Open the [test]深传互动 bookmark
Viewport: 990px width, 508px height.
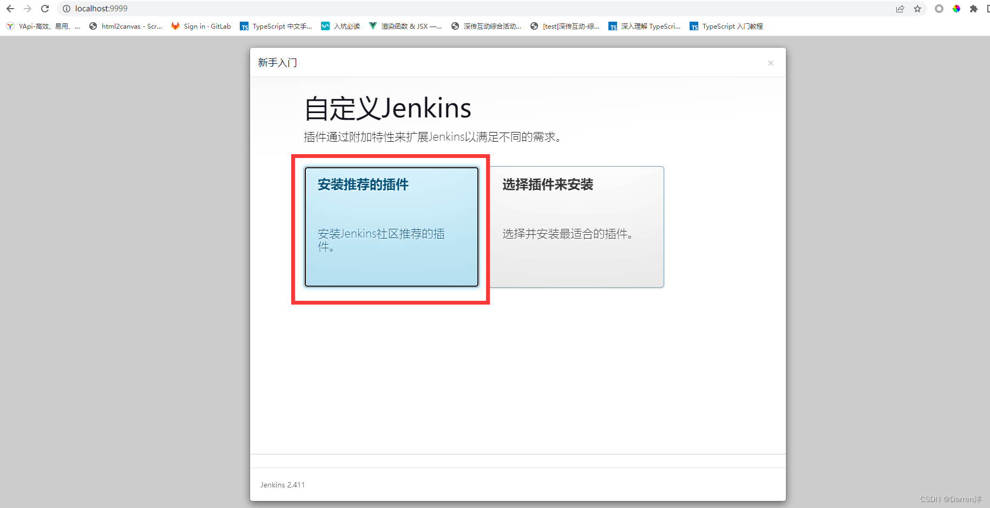pyautogui.click(x=565, y=26)
